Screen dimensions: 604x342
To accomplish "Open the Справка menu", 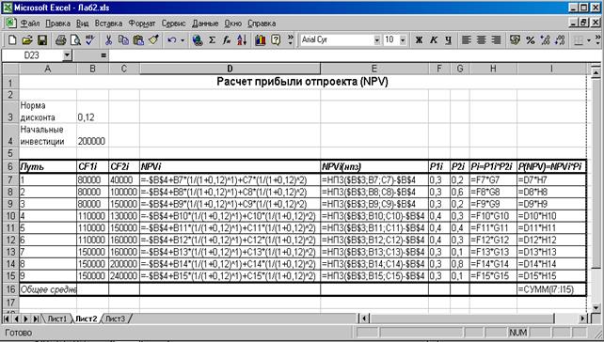I will 262,23.
